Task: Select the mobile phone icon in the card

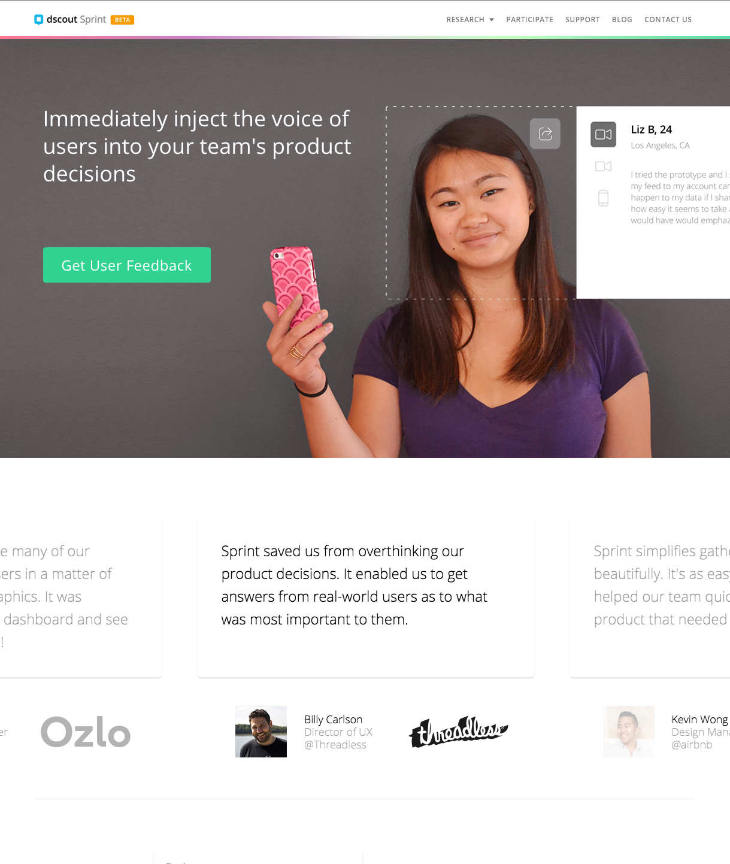Action: click(x=603, y=198)
